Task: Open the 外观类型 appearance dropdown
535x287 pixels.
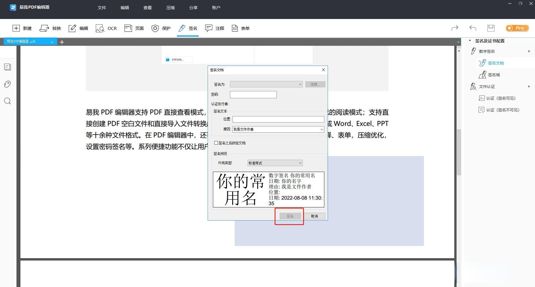Action: click(x=275, y=163)
